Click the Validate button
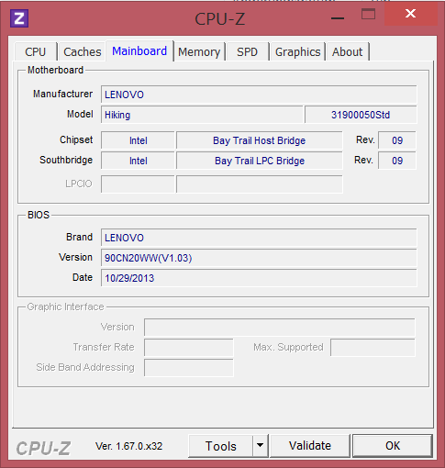Screen dimensions: 445x468 click(x=310, y=446)
